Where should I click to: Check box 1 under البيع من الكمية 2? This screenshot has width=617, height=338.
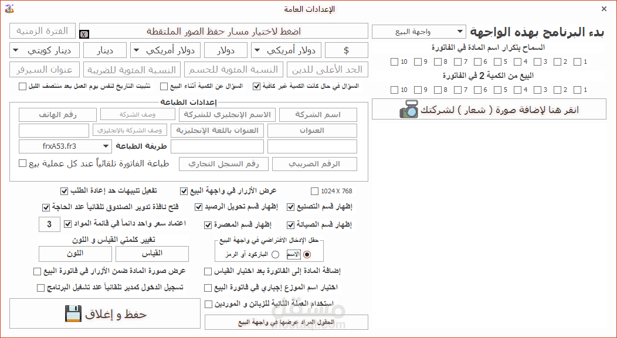[x=577, y=90]
